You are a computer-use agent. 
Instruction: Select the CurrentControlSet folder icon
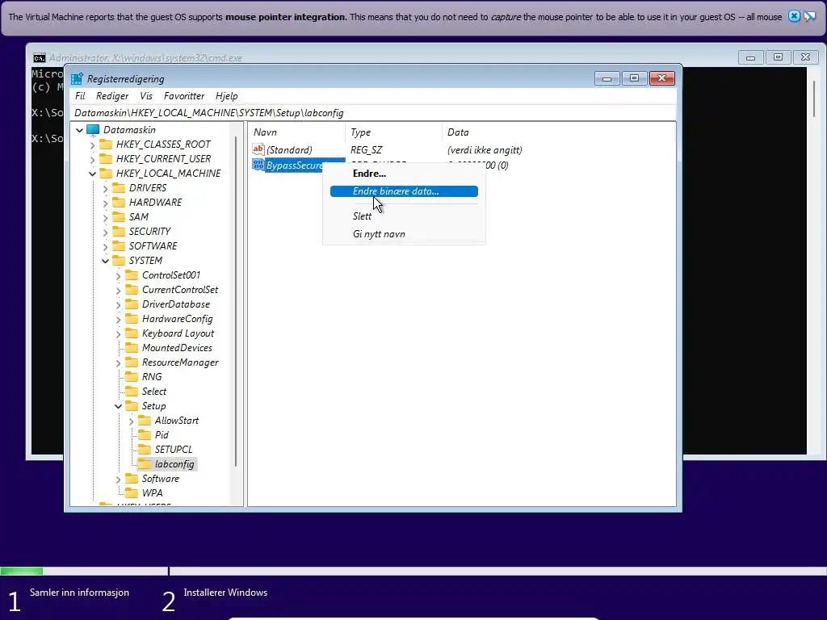[x=132, y=290]
